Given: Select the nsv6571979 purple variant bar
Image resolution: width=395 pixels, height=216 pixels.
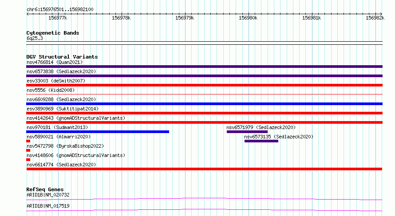Looking at the screenshot, I should [x=247, y=132].
